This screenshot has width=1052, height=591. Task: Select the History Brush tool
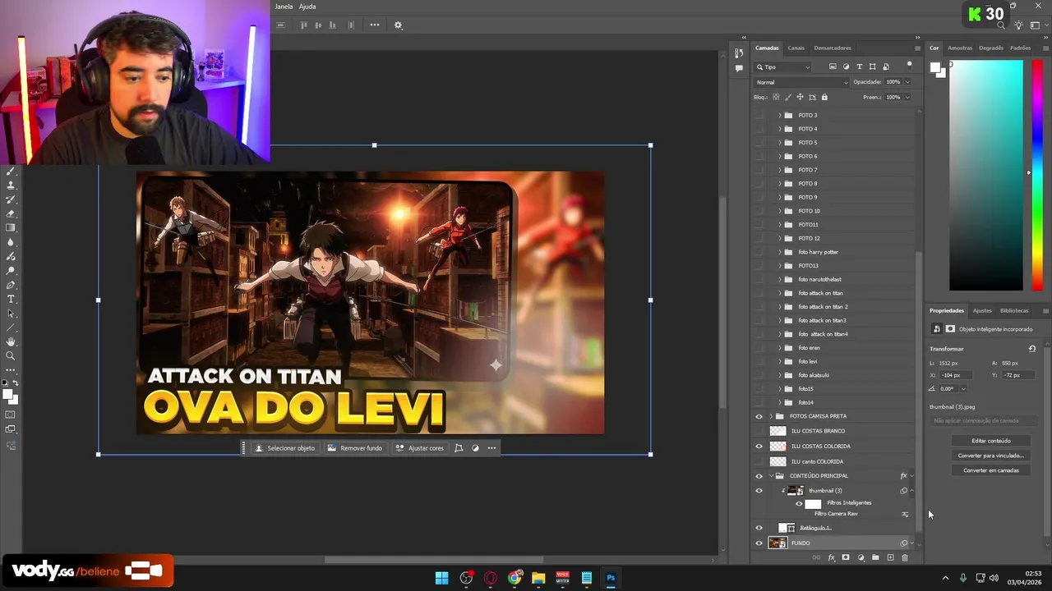click(11, 199)
